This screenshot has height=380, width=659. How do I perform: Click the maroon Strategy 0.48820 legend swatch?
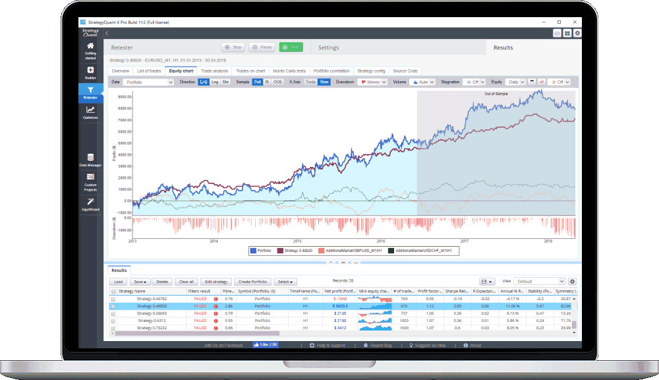pos(280,251)
